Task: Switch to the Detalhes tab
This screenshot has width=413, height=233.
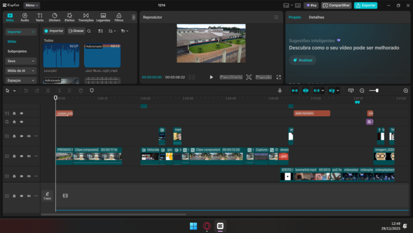Action: click(x=316, y=17)
